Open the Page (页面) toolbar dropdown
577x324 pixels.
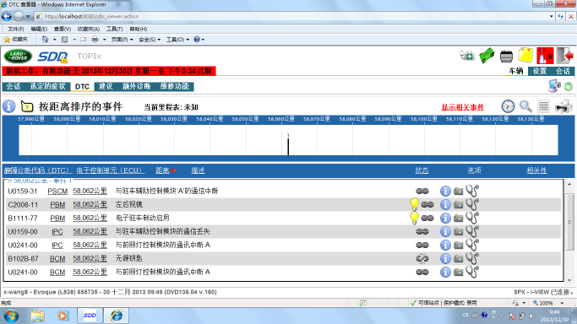click(122, 40)
